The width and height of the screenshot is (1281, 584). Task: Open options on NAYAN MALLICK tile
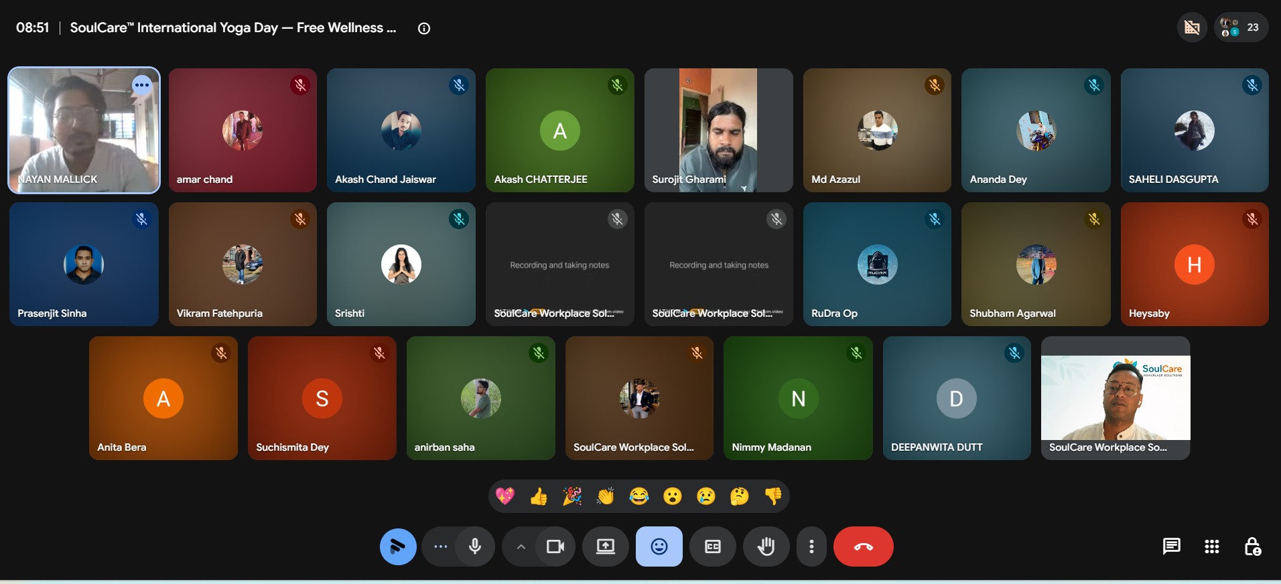[x=141, y=85]
